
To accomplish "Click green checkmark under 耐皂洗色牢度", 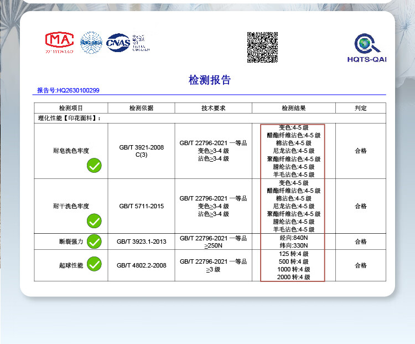I will (x=94, y=165).
